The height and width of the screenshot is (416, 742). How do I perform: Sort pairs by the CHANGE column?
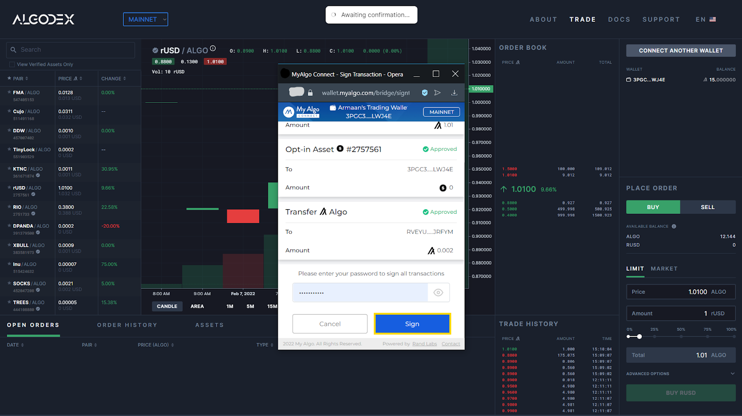click(x=113, y=79)
